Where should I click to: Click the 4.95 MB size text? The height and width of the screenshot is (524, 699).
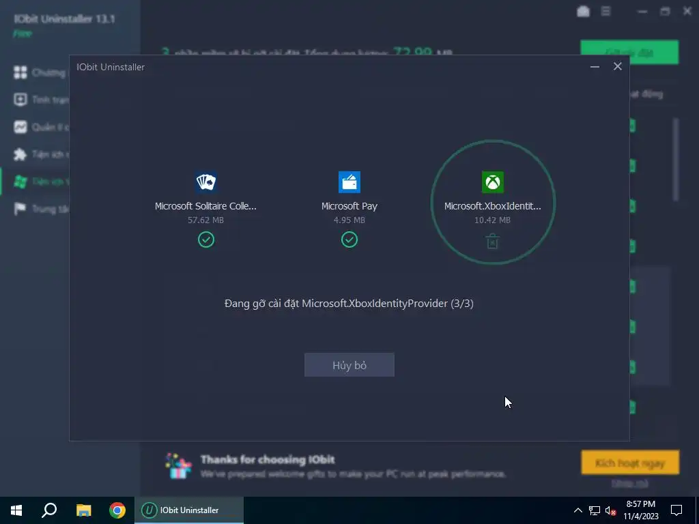(349, 220)
